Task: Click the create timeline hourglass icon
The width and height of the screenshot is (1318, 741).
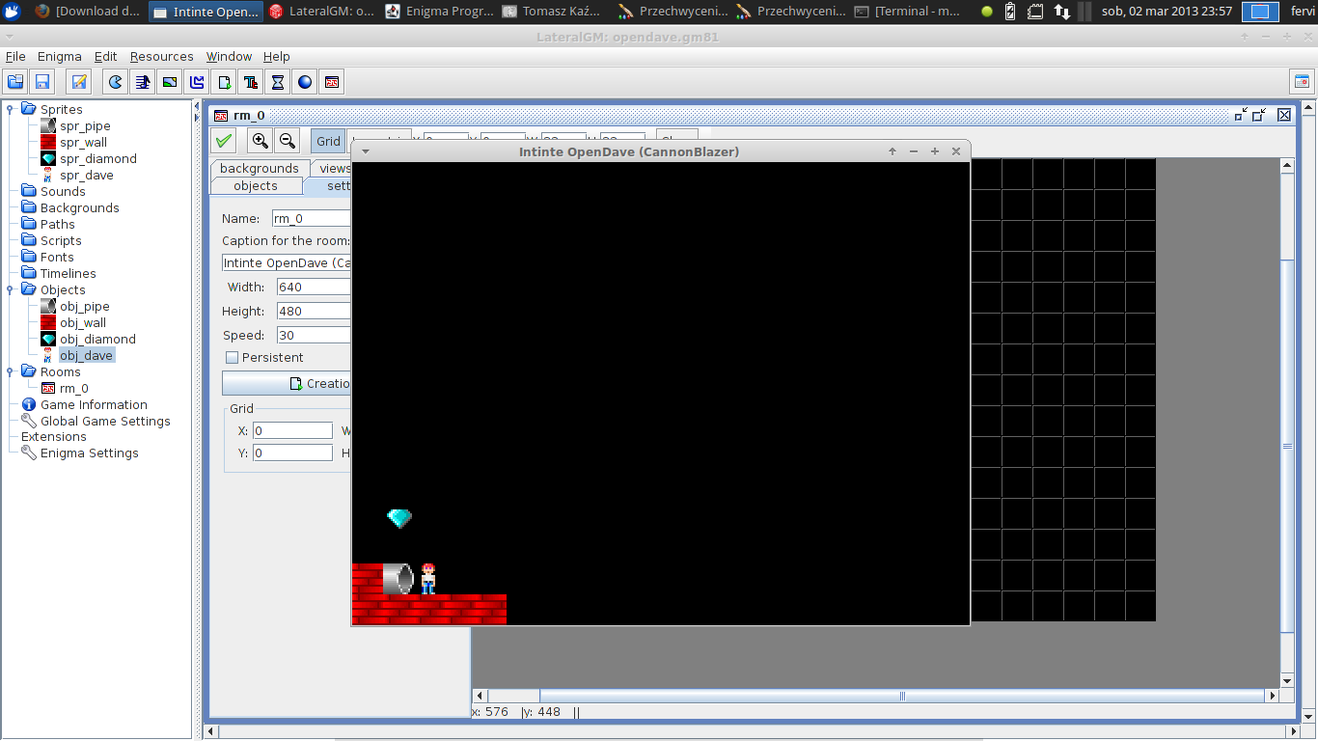Action: tap(278, 82)
